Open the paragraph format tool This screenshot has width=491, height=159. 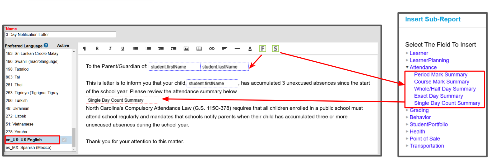coord(84,49)
